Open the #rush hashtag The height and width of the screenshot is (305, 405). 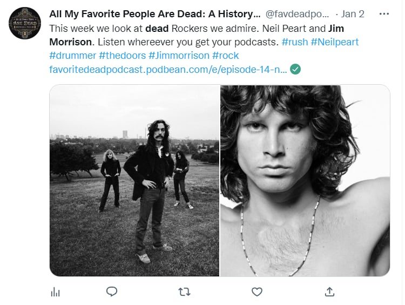pos(295,42)
